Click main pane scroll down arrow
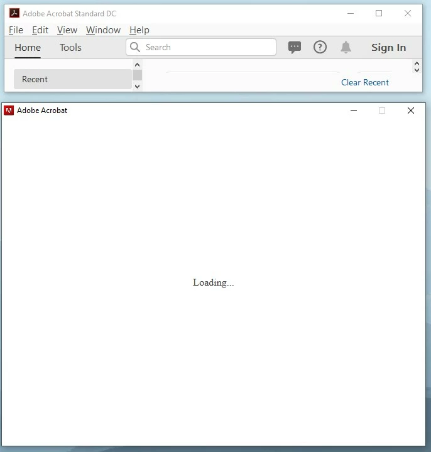The image size is (431, 452). [417, 70]
